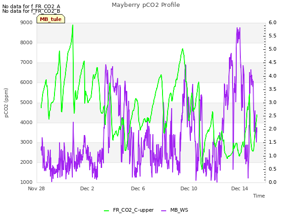Click the Nov 28 x-axis tick label
The height and width of the screenshot is (219, 293).
pos(36,188)
